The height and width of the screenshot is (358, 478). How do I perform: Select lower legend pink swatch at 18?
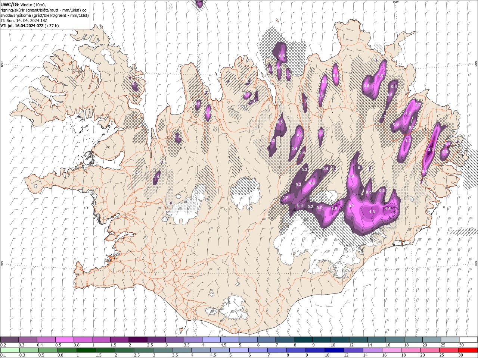pos(411,350)
